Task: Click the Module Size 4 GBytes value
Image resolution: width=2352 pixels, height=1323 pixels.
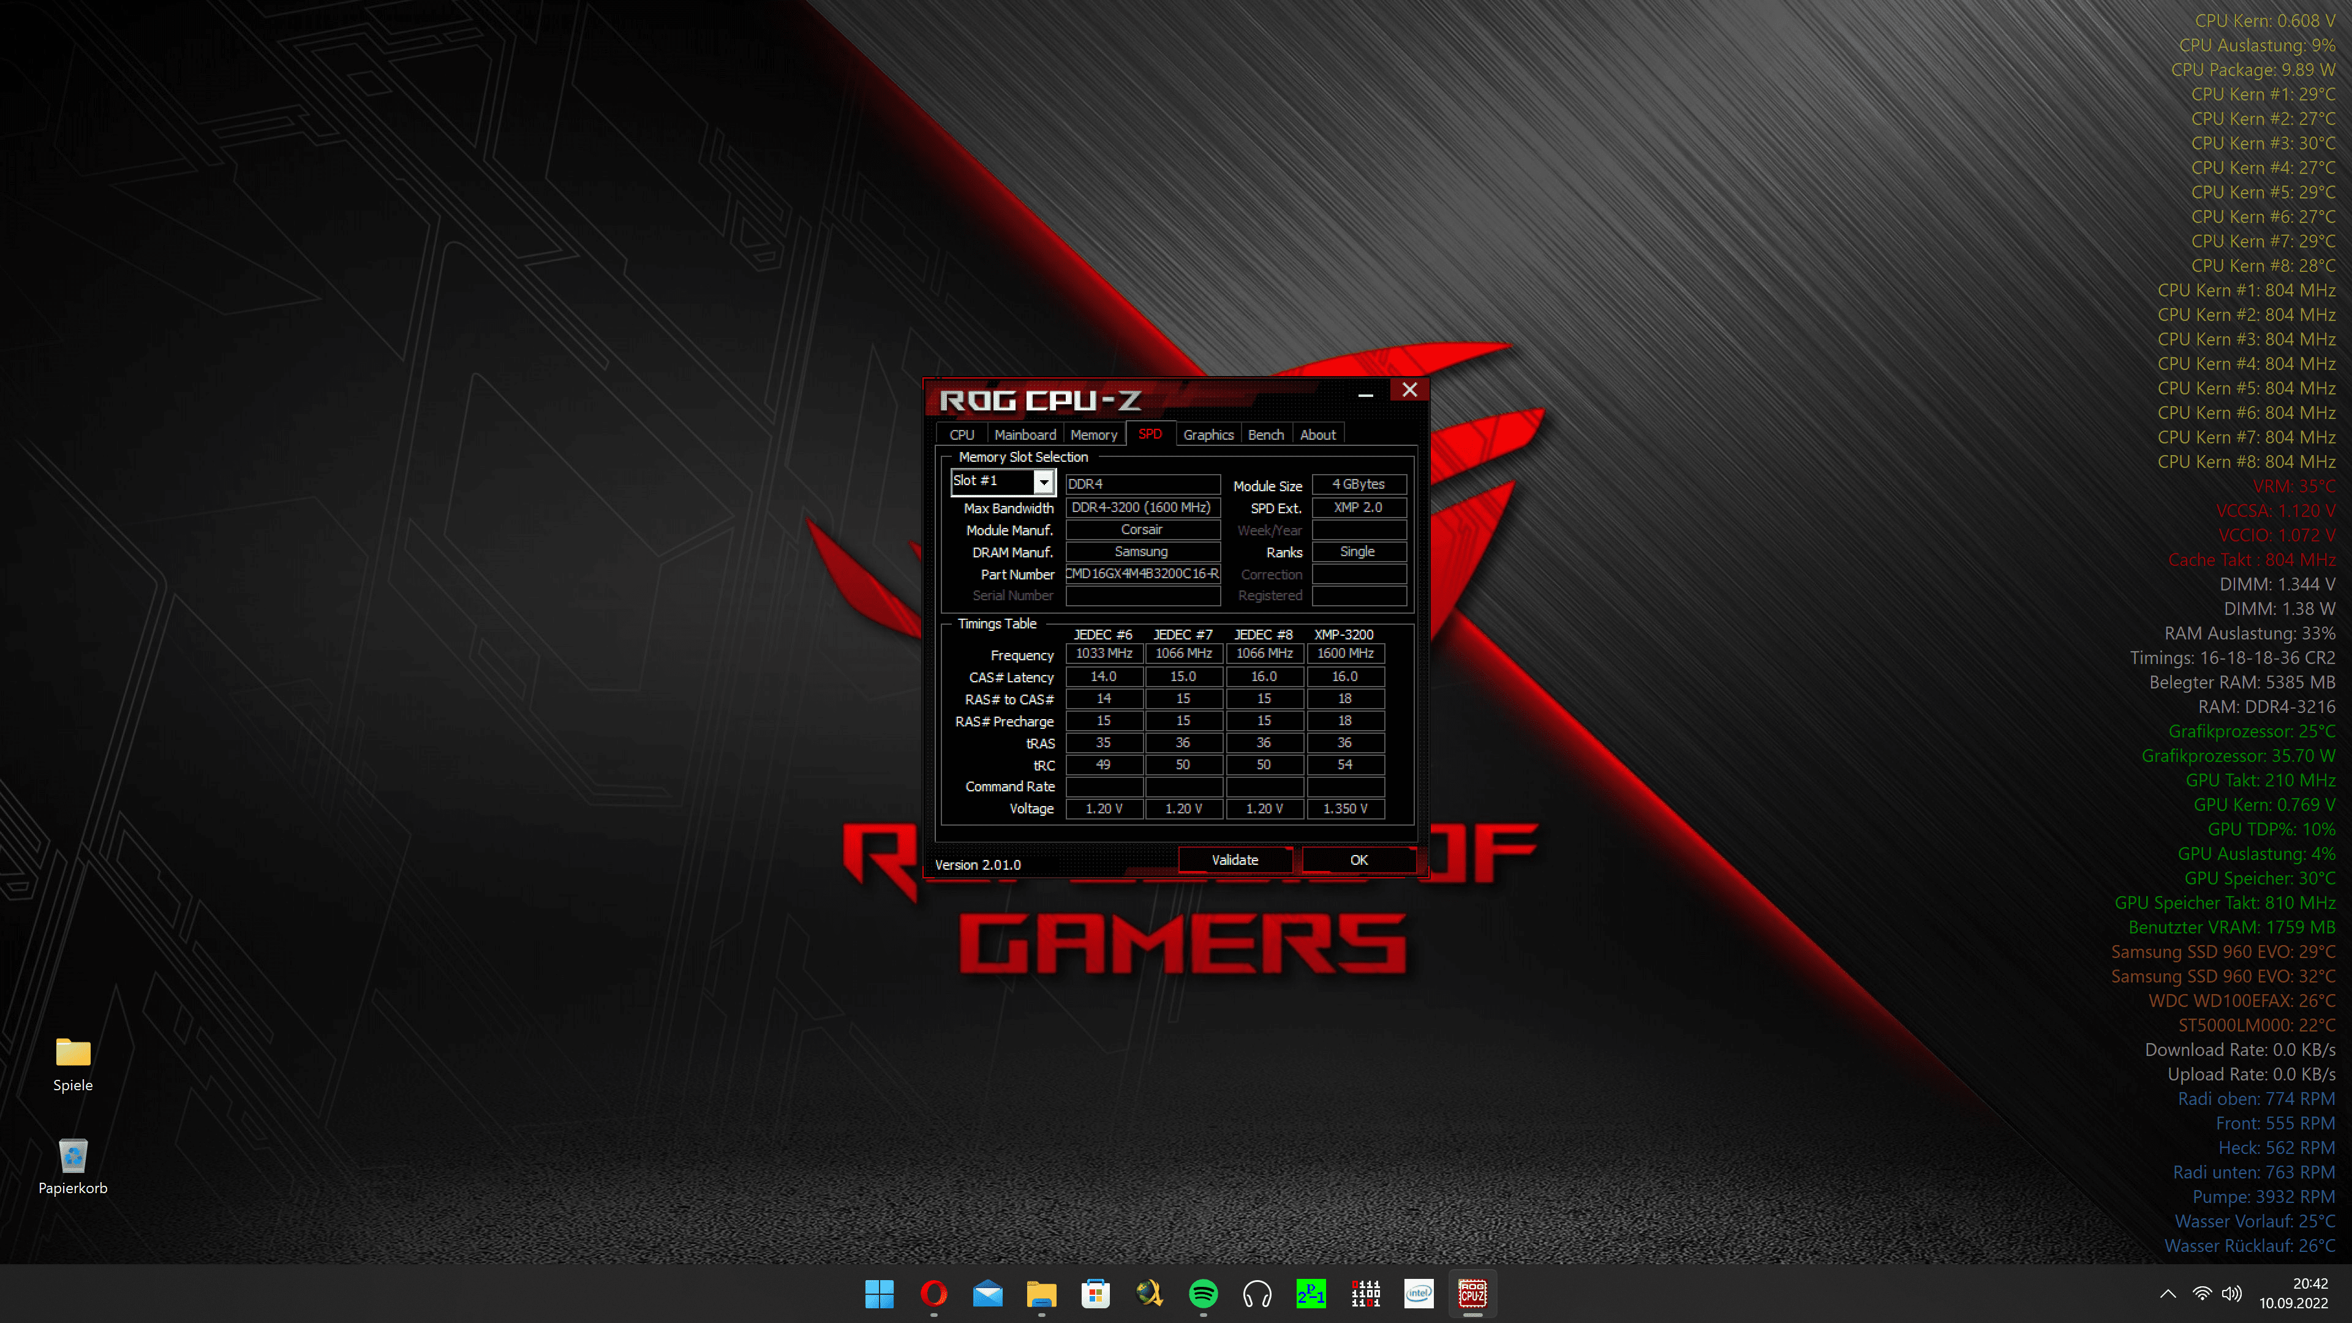Action: pyautogui.click(x=1359, y=484)
